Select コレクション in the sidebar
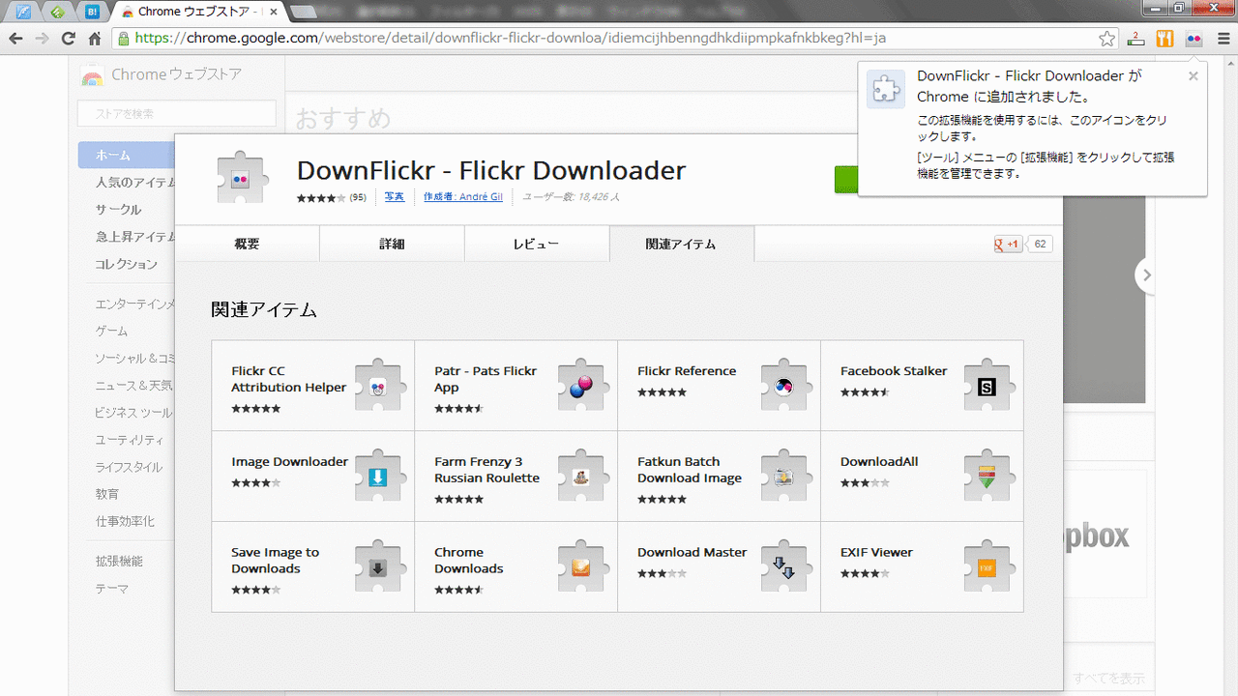Viewport: 1238px width, 696px height. tap(126, 264)
